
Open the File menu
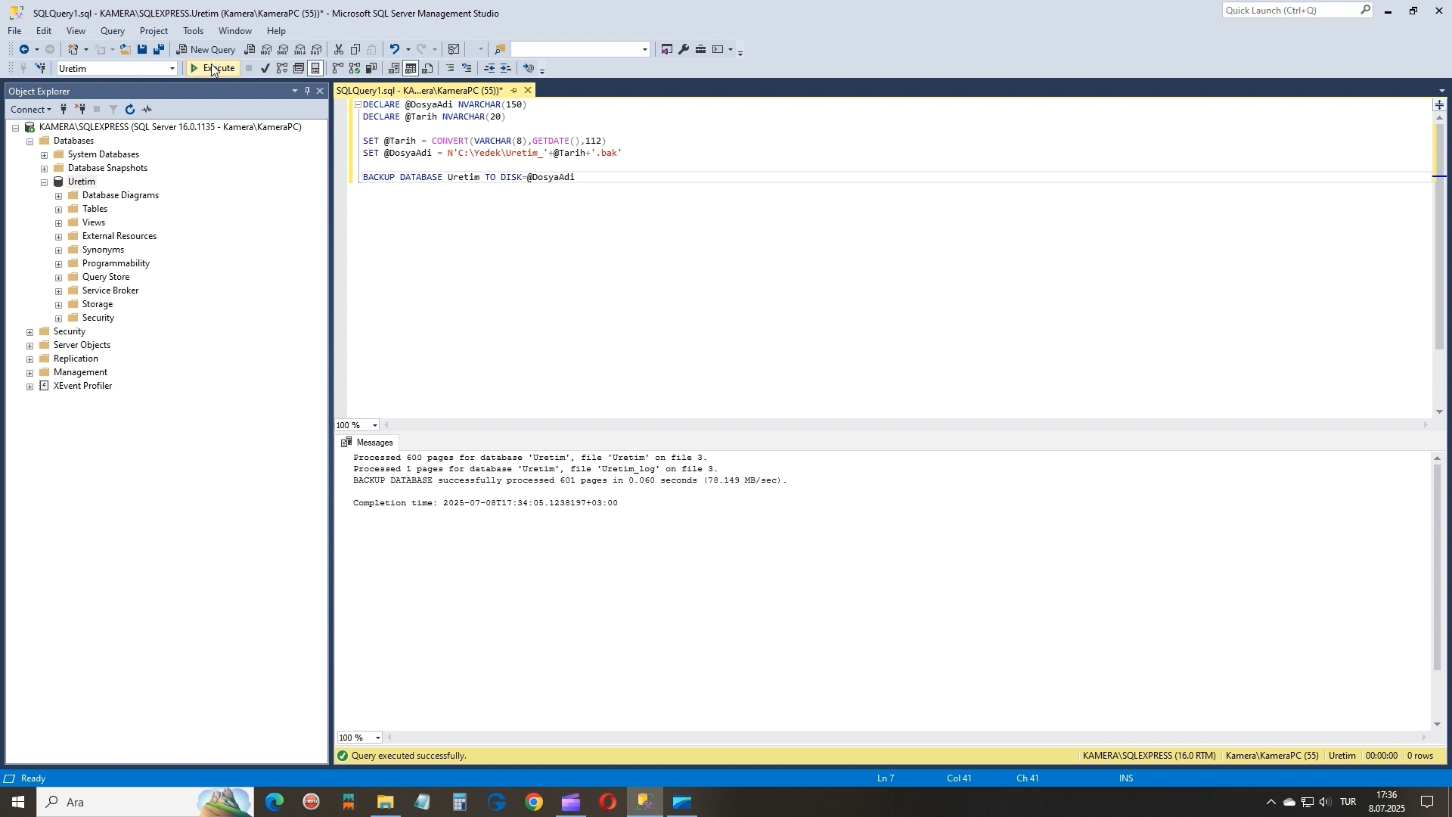coord(14,31)
